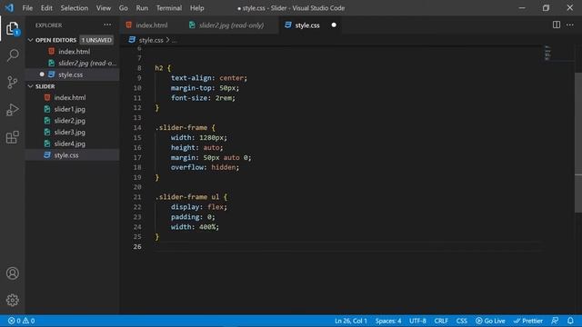Click the Prettier status item

tap(527, 321)
